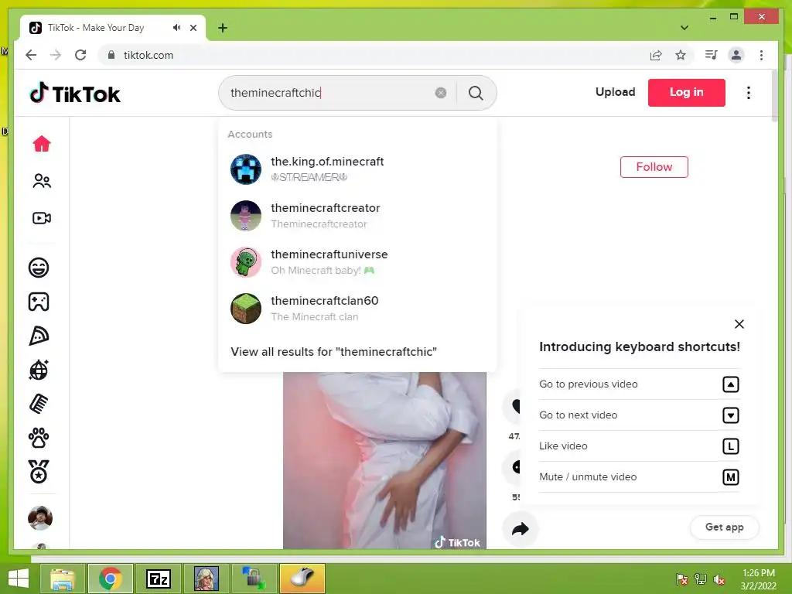The width and height of the screenshot is (792, 594).
Task: Mute tab using speaker icon on tab
Action: tap(176, 27)
